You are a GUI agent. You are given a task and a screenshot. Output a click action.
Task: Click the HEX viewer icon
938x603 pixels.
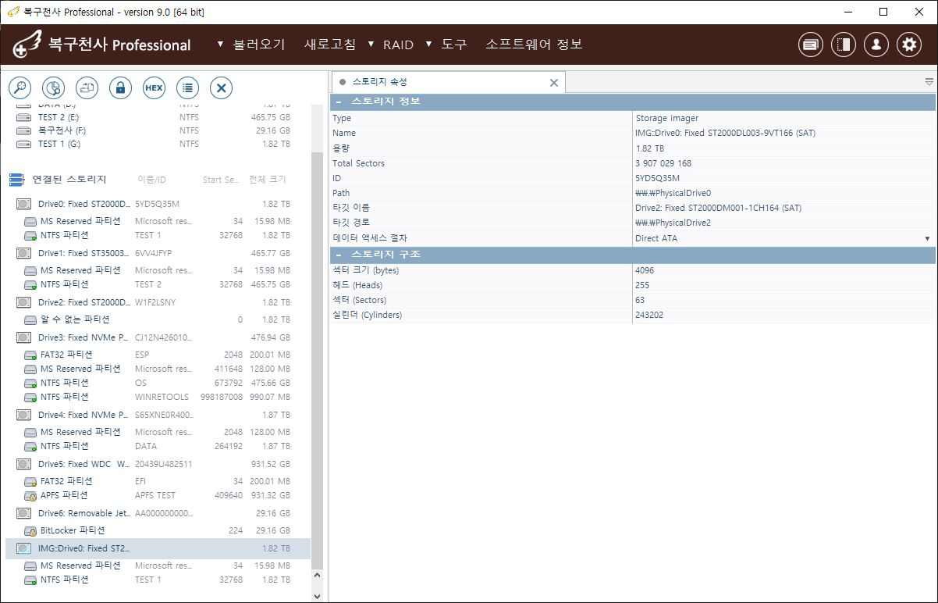click(154, 87)
